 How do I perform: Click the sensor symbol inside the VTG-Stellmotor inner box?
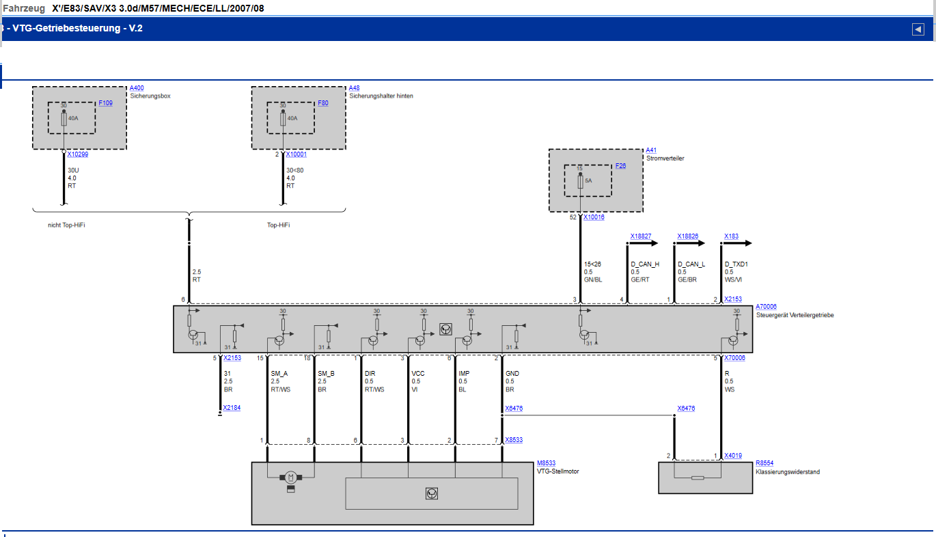click(431, 493)
